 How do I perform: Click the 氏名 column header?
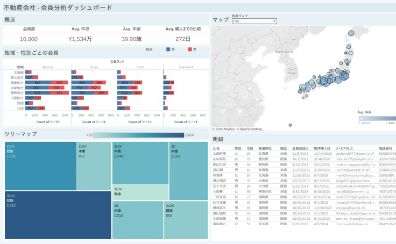click(216, 148)
